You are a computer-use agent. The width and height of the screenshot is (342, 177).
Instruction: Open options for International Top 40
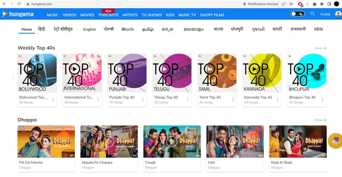98,99
